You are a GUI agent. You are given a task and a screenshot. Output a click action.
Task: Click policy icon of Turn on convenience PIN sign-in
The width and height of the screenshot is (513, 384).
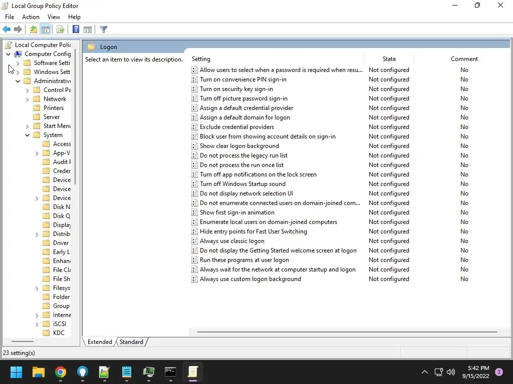(194, 79)
